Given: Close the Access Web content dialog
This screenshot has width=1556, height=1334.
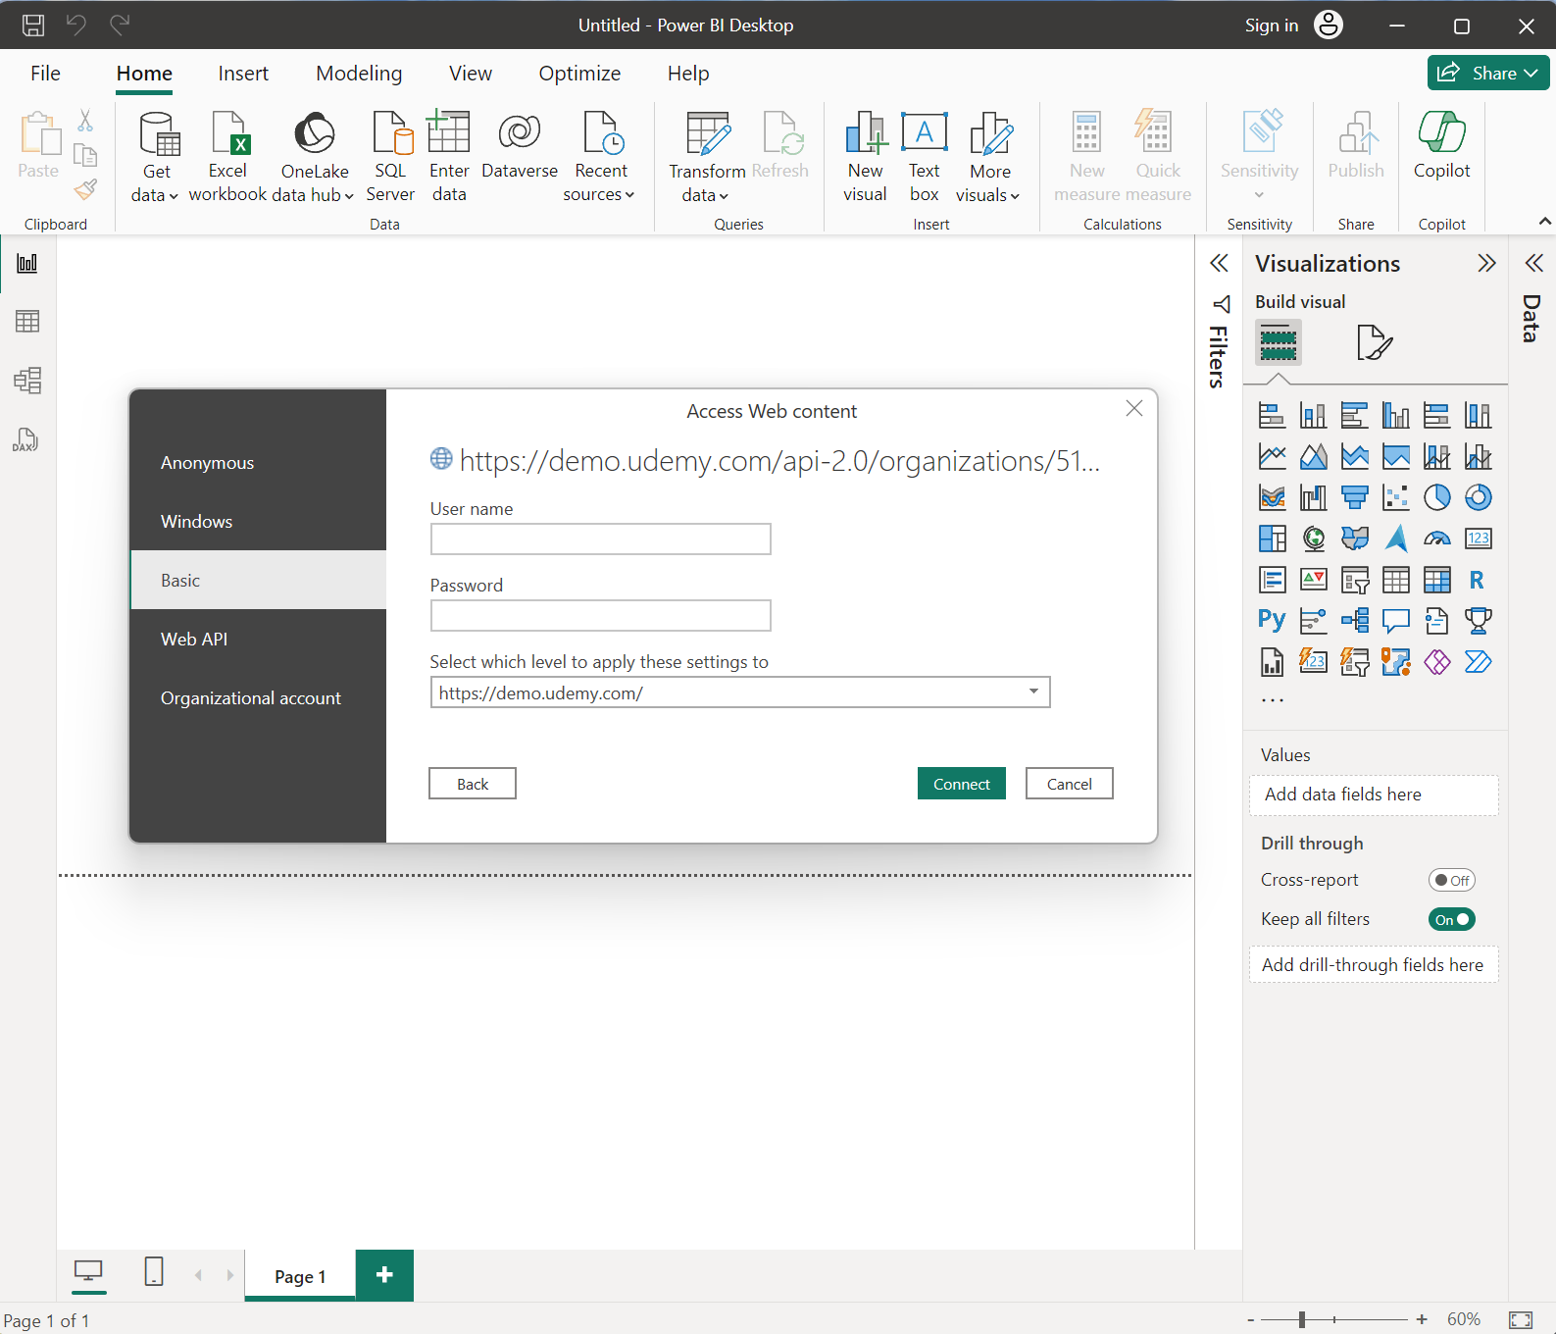Looking at the screenshot, I should pyautogui.click(x=1134, y=408).
